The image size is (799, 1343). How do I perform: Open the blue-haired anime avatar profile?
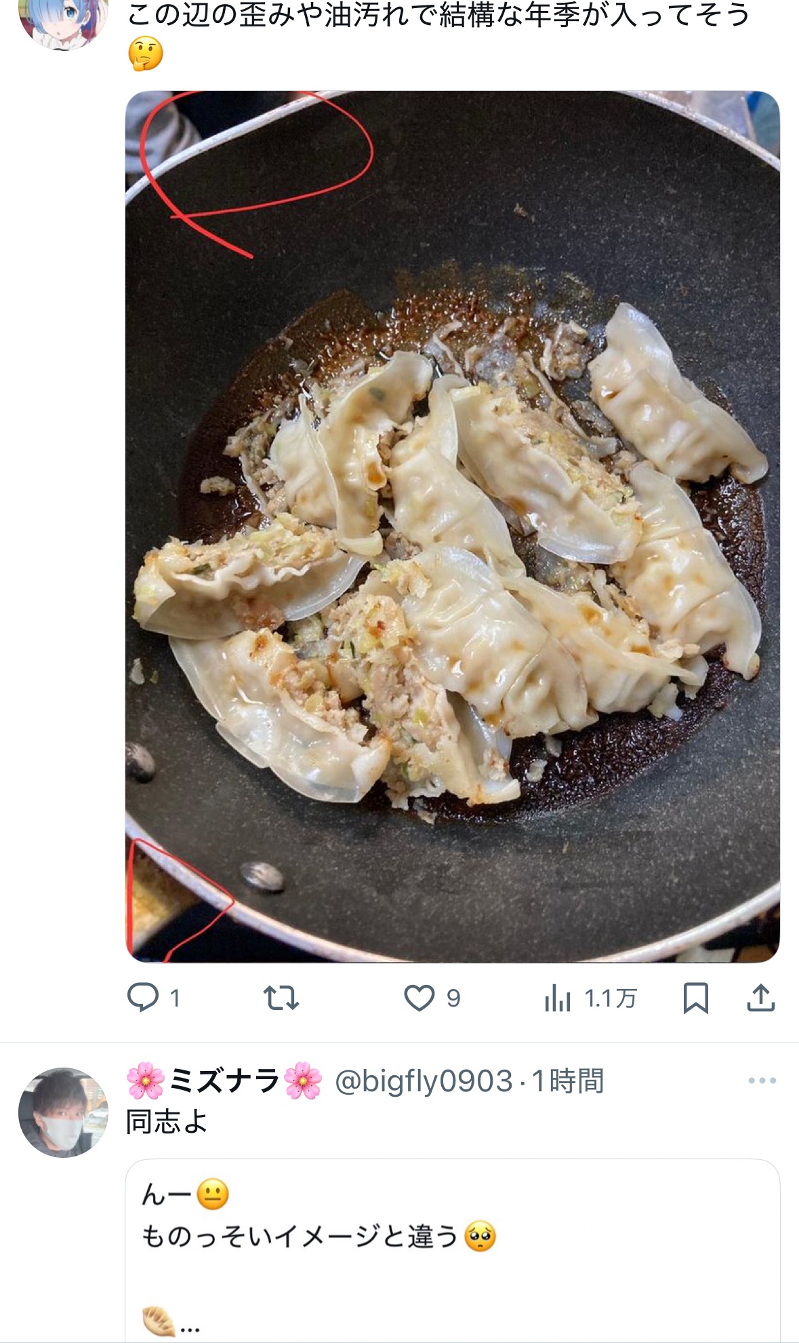[63, 20]
